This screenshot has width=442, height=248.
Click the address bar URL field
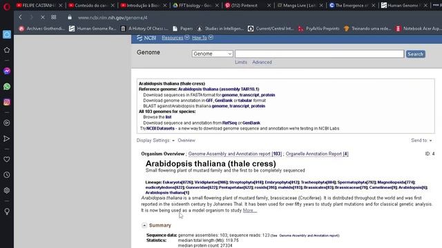113,17
